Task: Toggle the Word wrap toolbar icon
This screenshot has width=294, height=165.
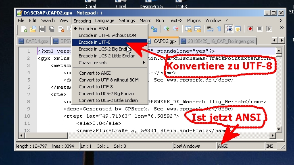Action: pyautogui.click(x=210, y=29)
